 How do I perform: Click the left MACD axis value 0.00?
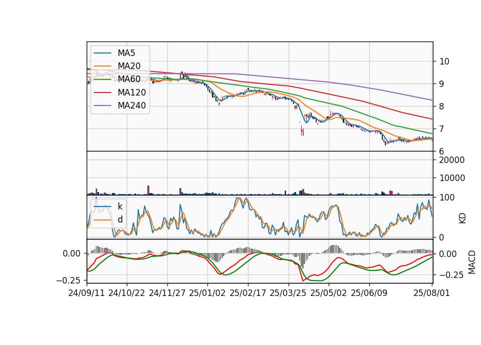pos(72,253)
